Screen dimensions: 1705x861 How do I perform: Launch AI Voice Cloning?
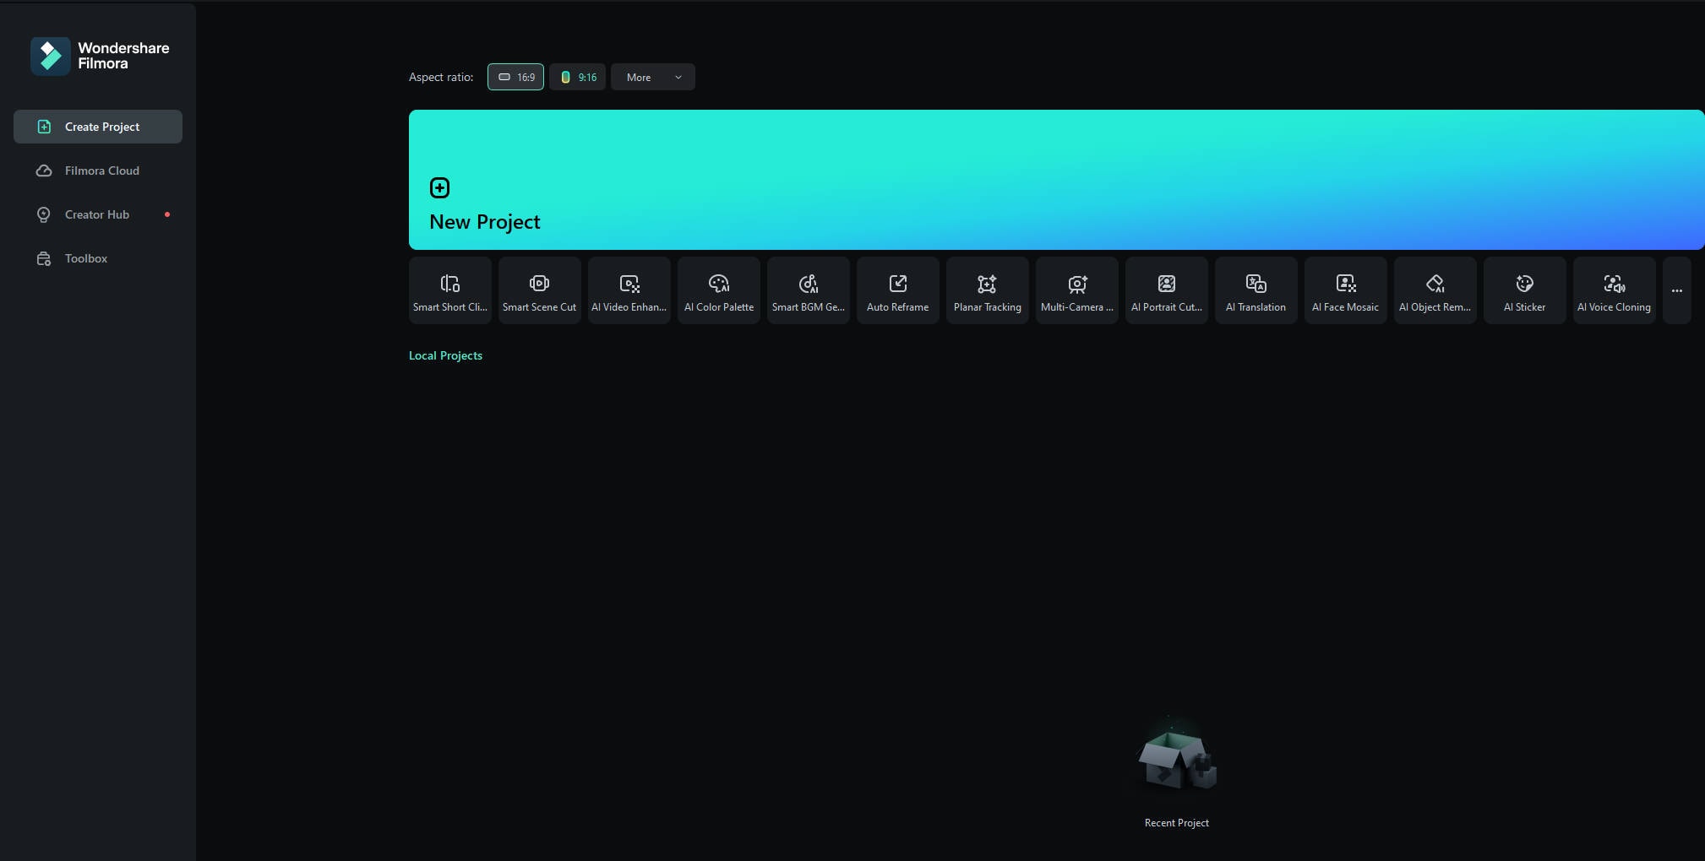pyautogui.click(x=1615, y=290)
